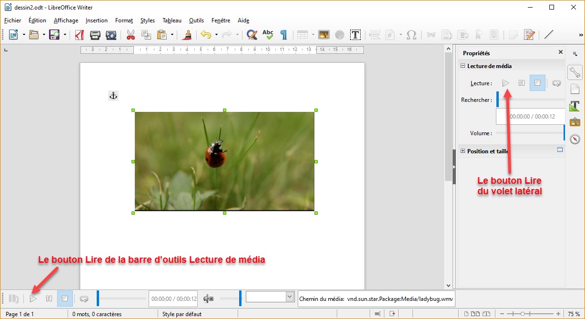
Task: Toggle the mute speaker icon in the media toolbar
Action: point(208,299)
